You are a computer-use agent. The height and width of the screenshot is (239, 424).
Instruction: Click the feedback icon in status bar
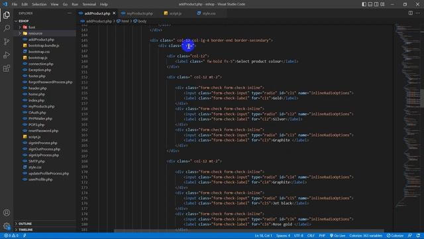coord(410,236)
